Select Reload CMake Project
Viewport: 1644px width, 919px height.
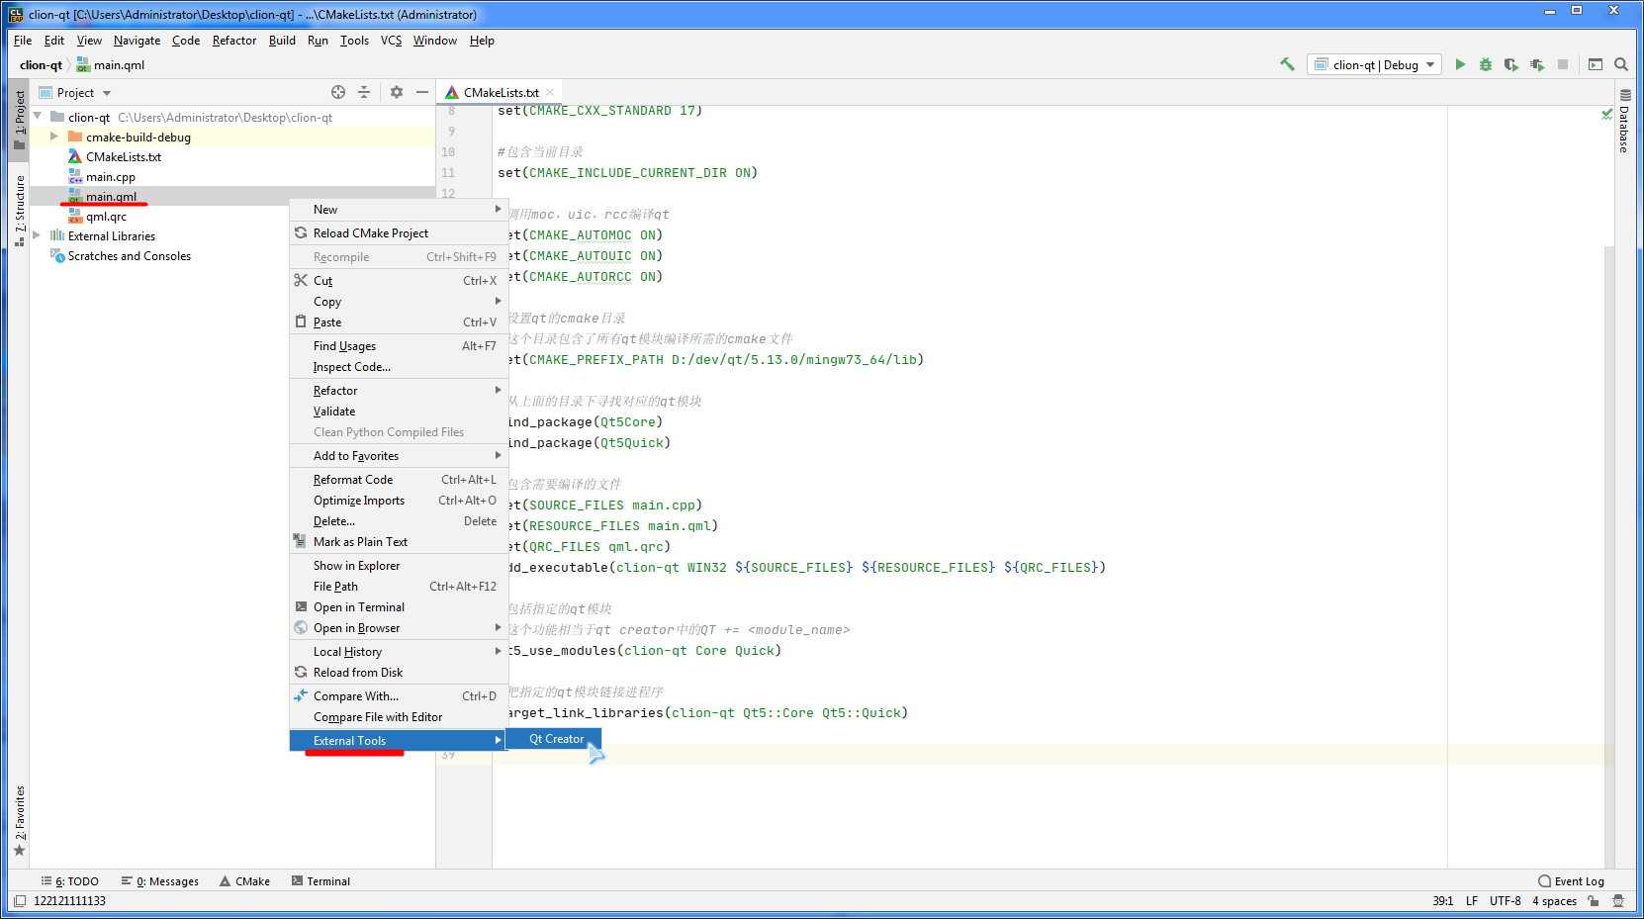point(398,233)
